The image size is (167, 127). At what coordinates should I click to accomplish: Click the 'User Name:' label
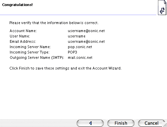(20, 36)
